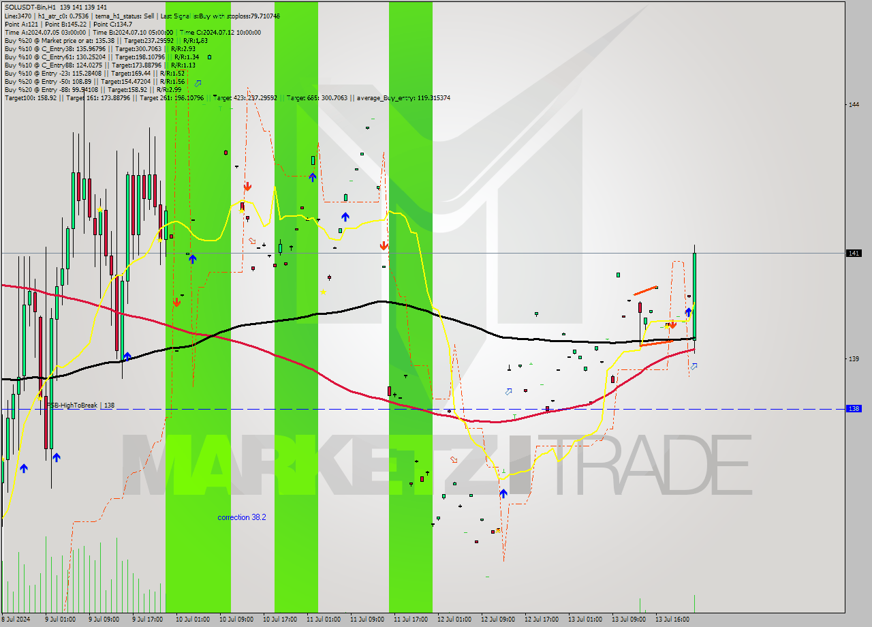Click the '12 Jul 17:00' time label
This screenshot has height=627, width=872.
pyautogui.click(x=541, y=620)
